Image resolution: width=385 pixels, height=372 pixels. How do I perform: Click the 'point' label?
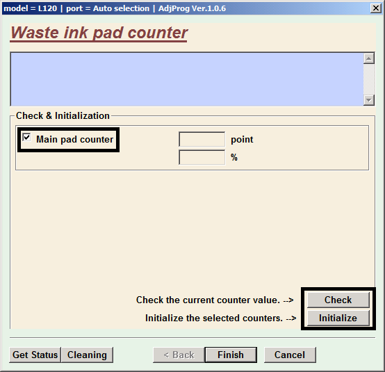pyautogui.click(x=242, y=139)
